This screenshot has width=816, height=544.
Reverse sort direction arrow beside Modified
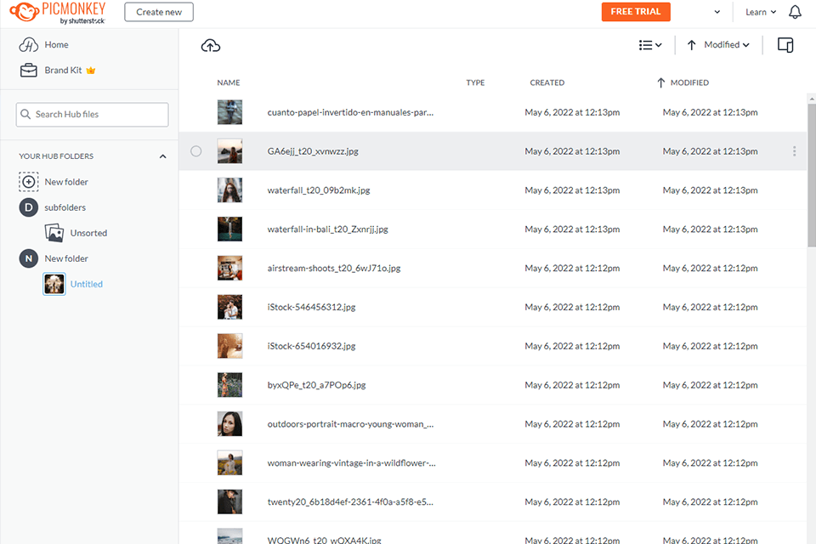pos(691,45)
